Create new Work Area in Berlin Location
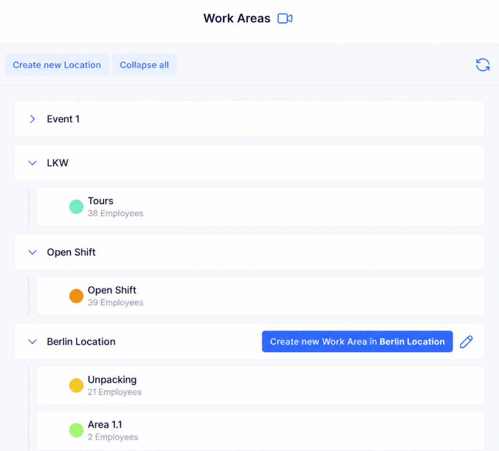This screenshot has height=451, width=499. tap(357, 342)
